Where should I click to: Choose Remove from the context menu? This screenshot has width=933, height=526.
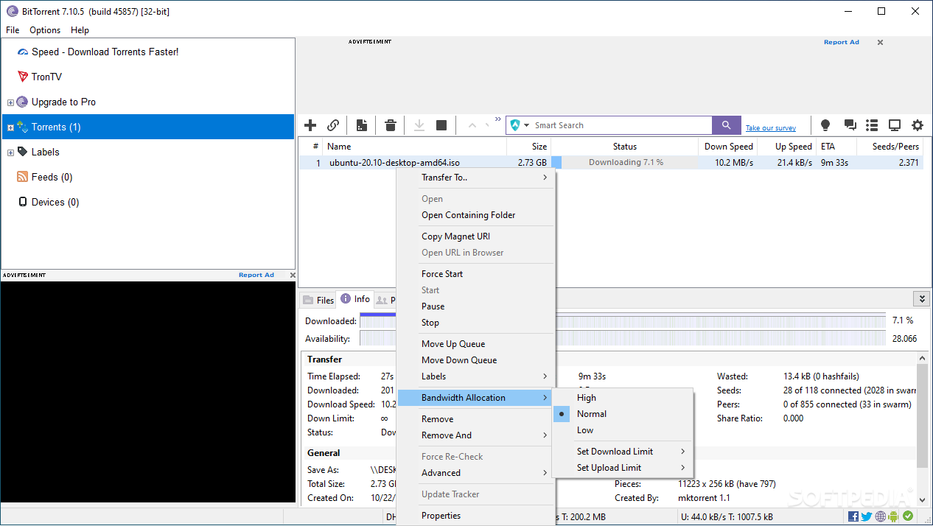pyautogui.click(x=475, y=419)
